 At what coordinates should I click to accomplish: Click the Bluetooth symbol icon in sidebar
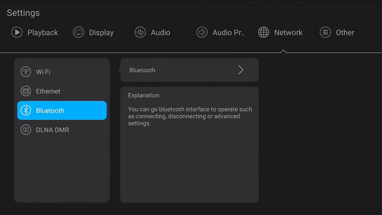26,111
